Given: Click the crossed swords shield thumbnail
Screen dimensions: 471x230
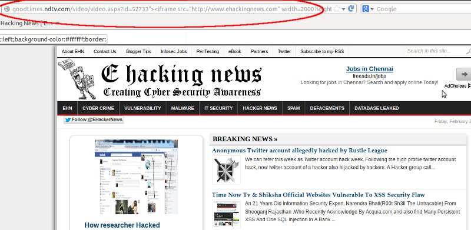Looking at the screenshot, I should (x=226, y=169).
